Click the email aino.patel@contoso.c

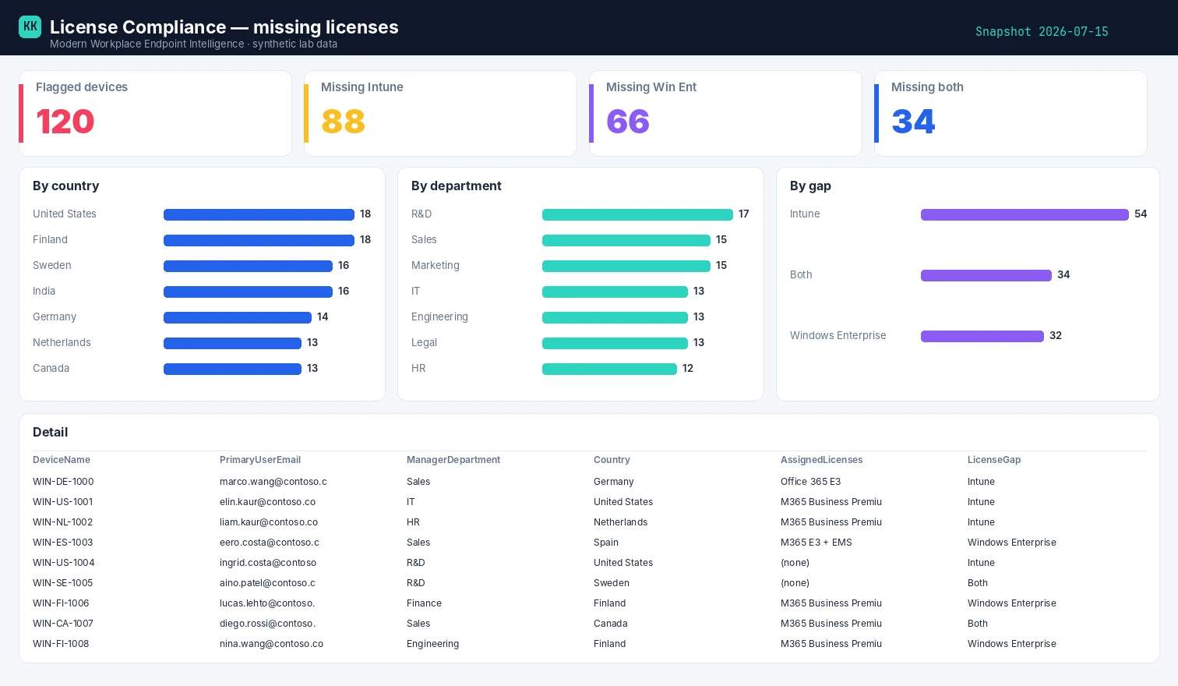tap(268, 583)
